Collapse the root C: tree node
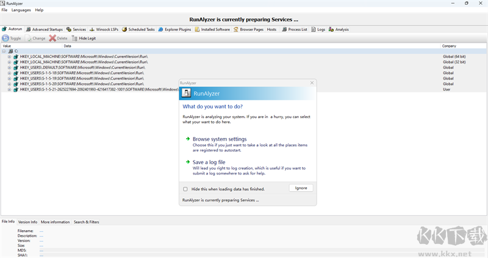 tap(4, 51)
